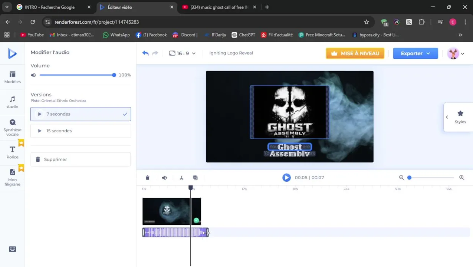Click the Supprimer button

coord(81,159)
